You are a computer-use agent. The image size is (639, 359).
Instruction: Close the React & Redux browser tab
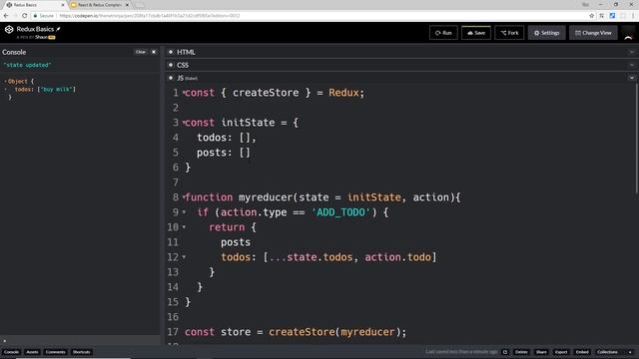(x=127, y=5)
